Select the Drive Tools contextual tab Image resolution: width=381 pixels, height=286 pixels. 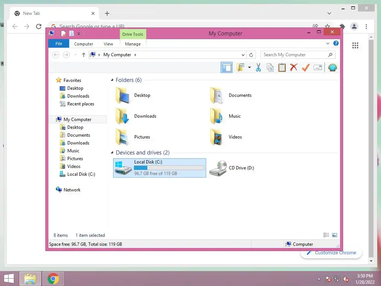coord(133,34)
